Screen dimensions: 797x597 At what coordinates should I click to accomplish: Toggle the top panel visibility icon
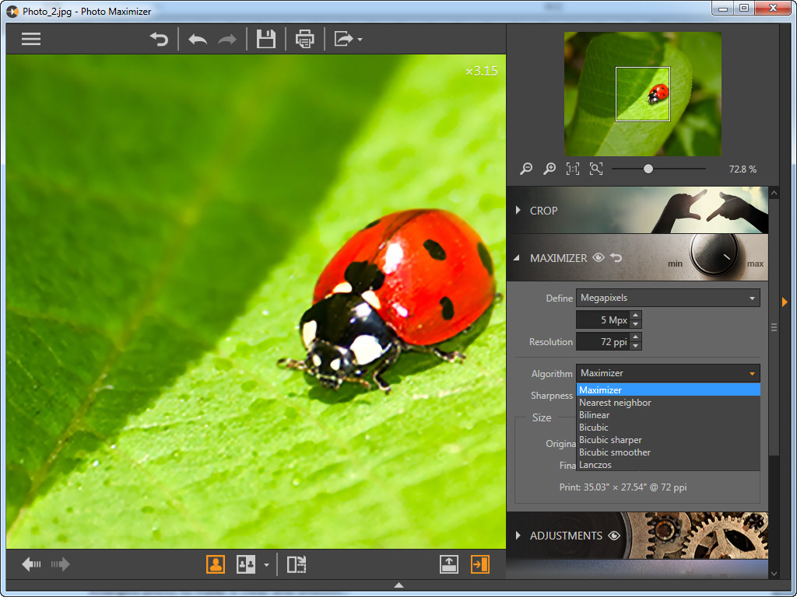point(449,564)
